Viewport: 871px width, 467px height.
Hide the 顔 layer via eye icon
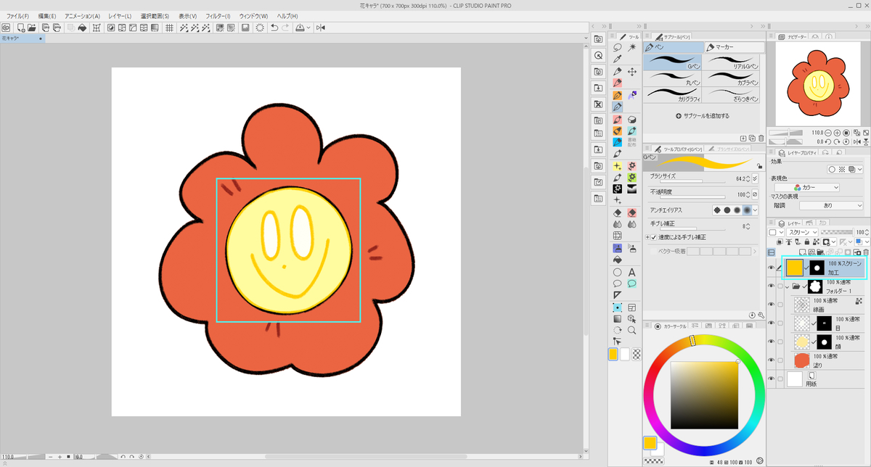[772, 342]
